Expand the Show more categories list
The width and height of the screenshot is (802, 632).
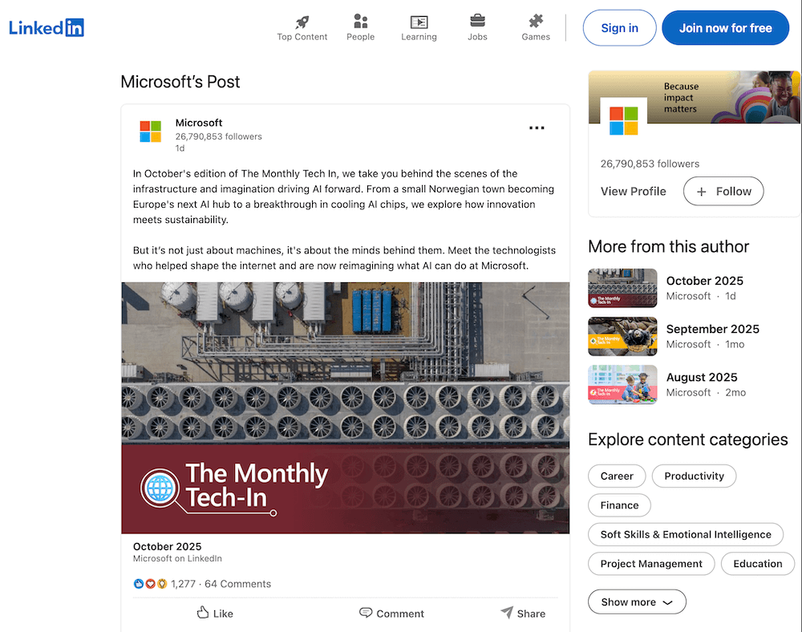[637, 601]
